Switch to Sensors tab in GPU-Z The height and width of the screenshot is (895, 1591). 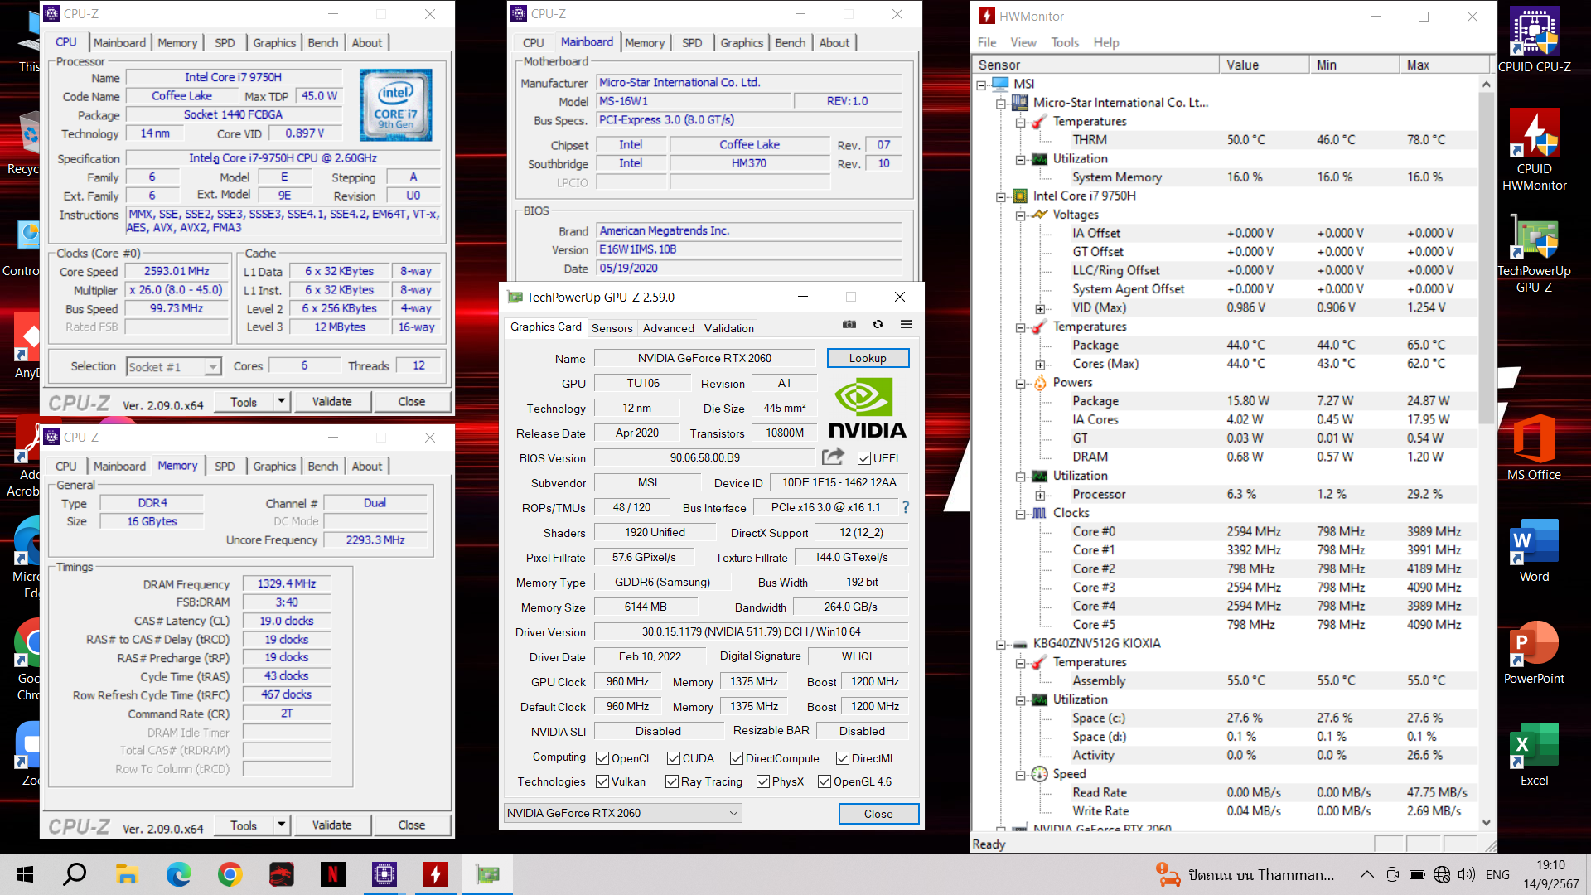pyautogui.click(x=612, y=328)
